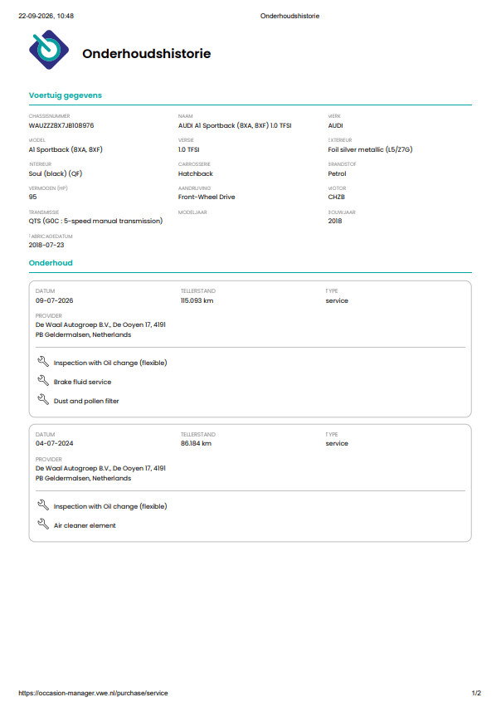Select the service date 04-07-2024
Viewport: 501px width, 707px height.
coord(54,443)
